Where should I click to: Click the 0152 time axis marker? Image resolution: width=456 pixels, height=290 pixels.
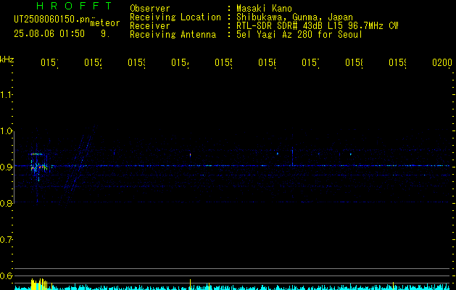click(x=93, y=62)
